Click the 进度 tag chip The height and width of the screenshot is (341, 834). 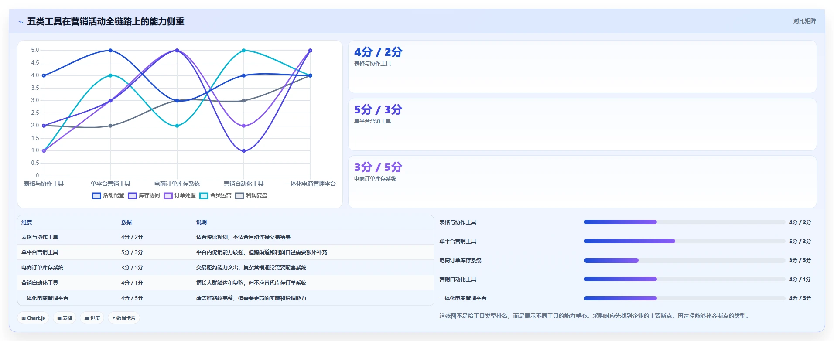pos(92,318)
